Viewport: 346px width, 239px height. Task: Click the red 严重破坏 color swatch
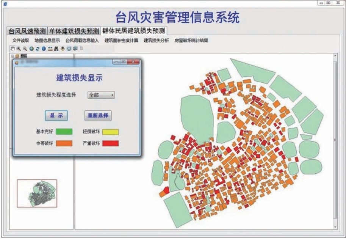point(110,143)
